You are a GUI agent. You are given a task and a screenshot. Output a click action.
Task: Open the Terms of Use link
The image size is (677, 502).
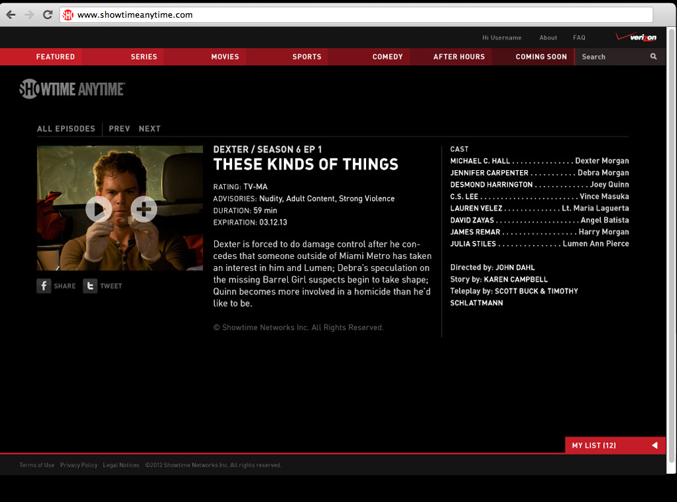tap(37, 465)
